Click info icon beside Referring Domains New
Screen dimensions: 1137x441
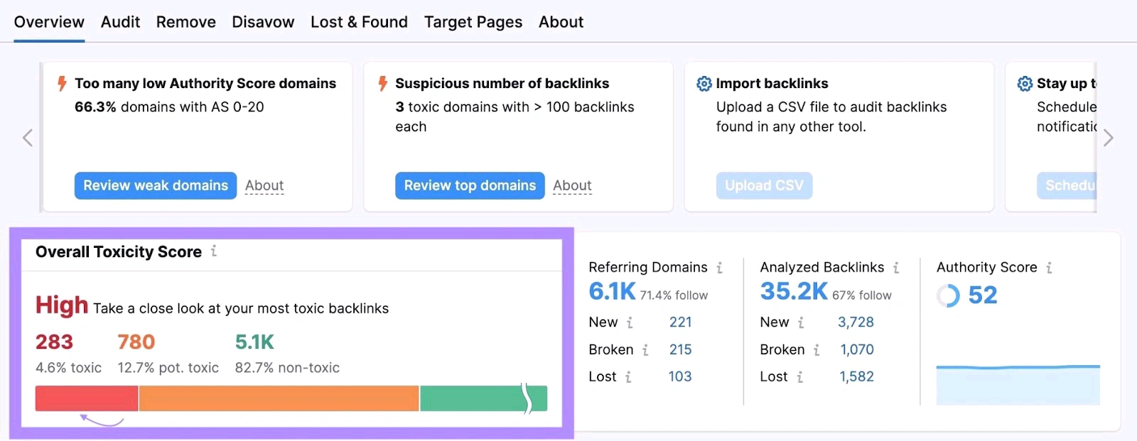pyautogui.click(x=630, y=323)
